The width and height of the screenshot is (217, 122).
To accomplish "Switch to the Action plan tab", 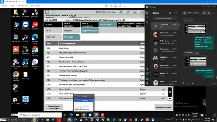I will click(54, 37).
